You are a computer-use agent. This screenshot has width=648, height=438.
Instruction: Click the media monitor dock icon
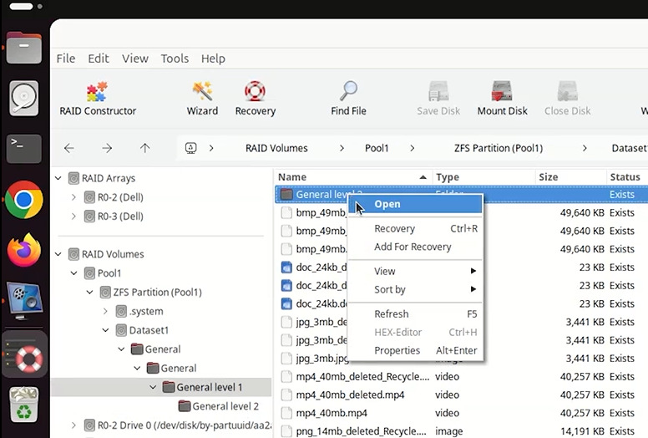pos(24,301)
